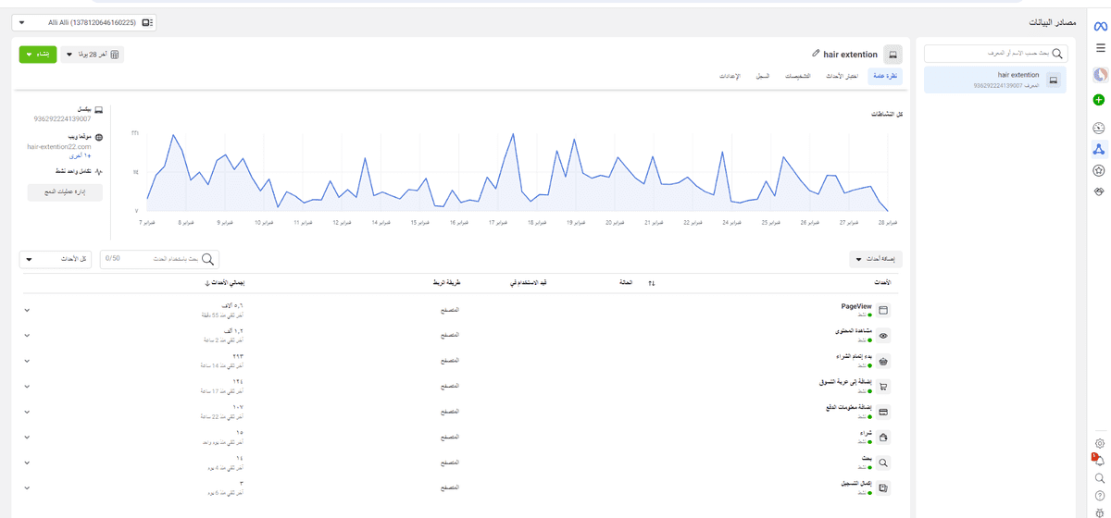Click the إدارة عمليات الدمج button
1111x518 pixels.
pyautogui.click(x=65, y=192)
